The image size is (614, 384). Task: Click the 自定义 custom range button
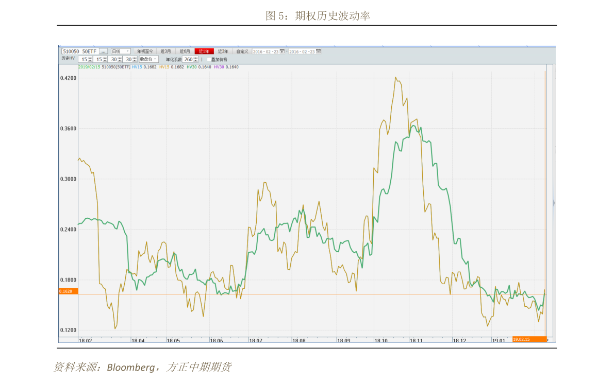pos(242,51)
